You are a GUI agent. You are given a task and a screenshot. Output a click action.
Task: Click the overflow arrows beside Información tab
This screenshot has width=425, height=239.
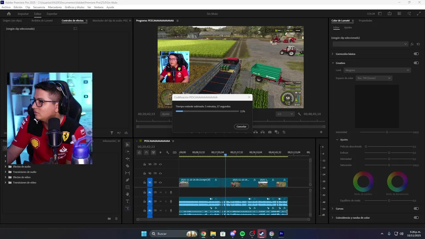point(119,141)
